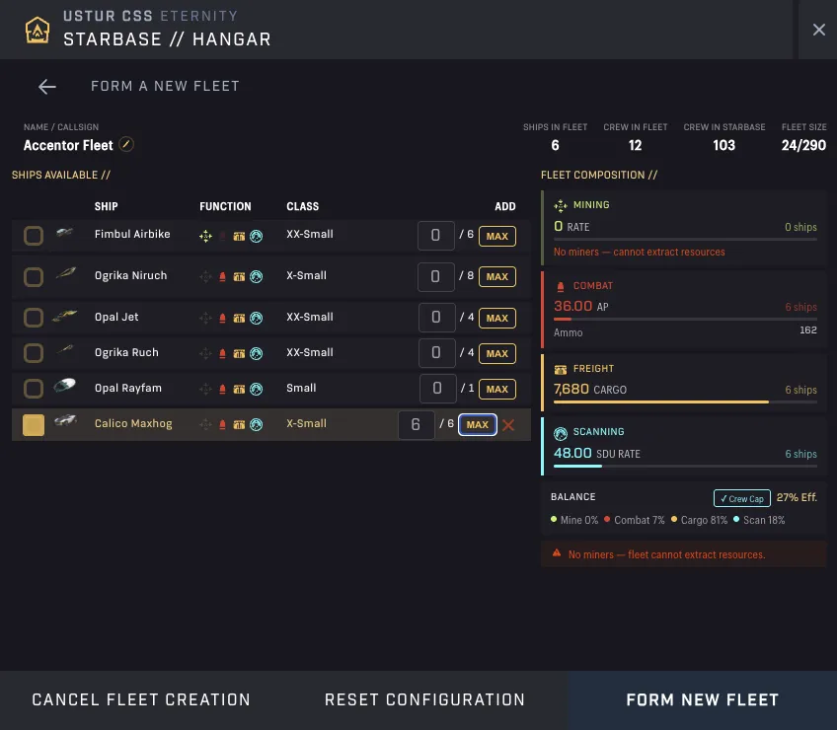Select the mining function icon for Fimbul Airbike
837x730 pixels.
[x=205, y=235]
